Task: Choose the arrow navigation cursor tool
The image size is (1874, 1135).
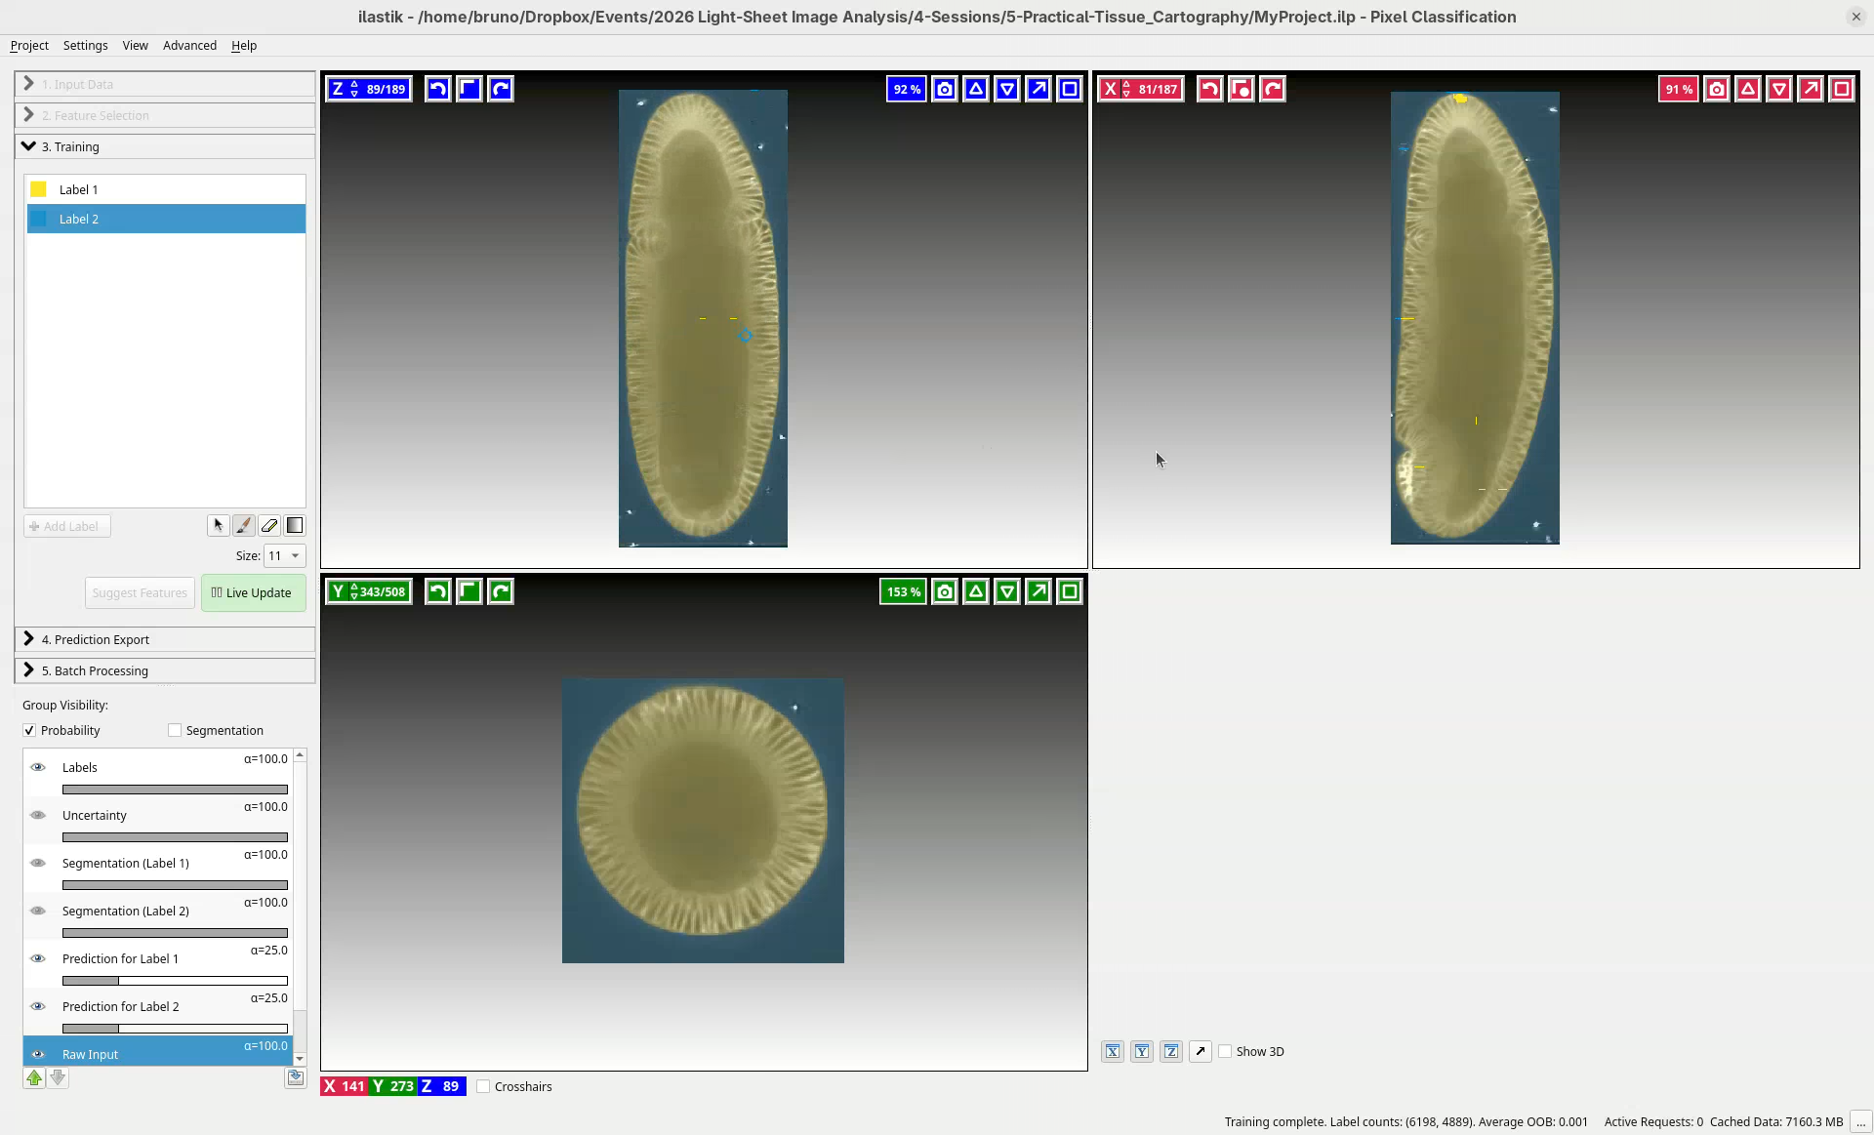Action: point(219,526)
